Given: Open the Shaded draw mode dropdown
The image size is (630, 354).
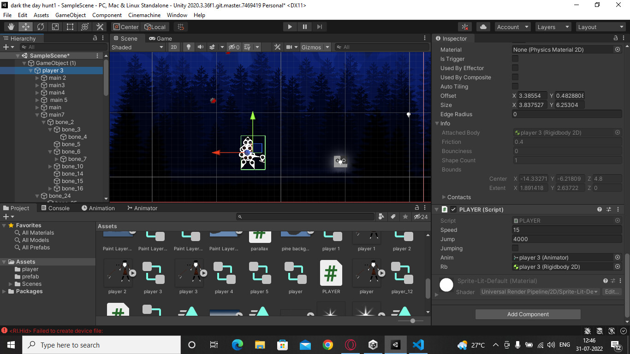Looking at the screenshot, I should tap(137, 47).
